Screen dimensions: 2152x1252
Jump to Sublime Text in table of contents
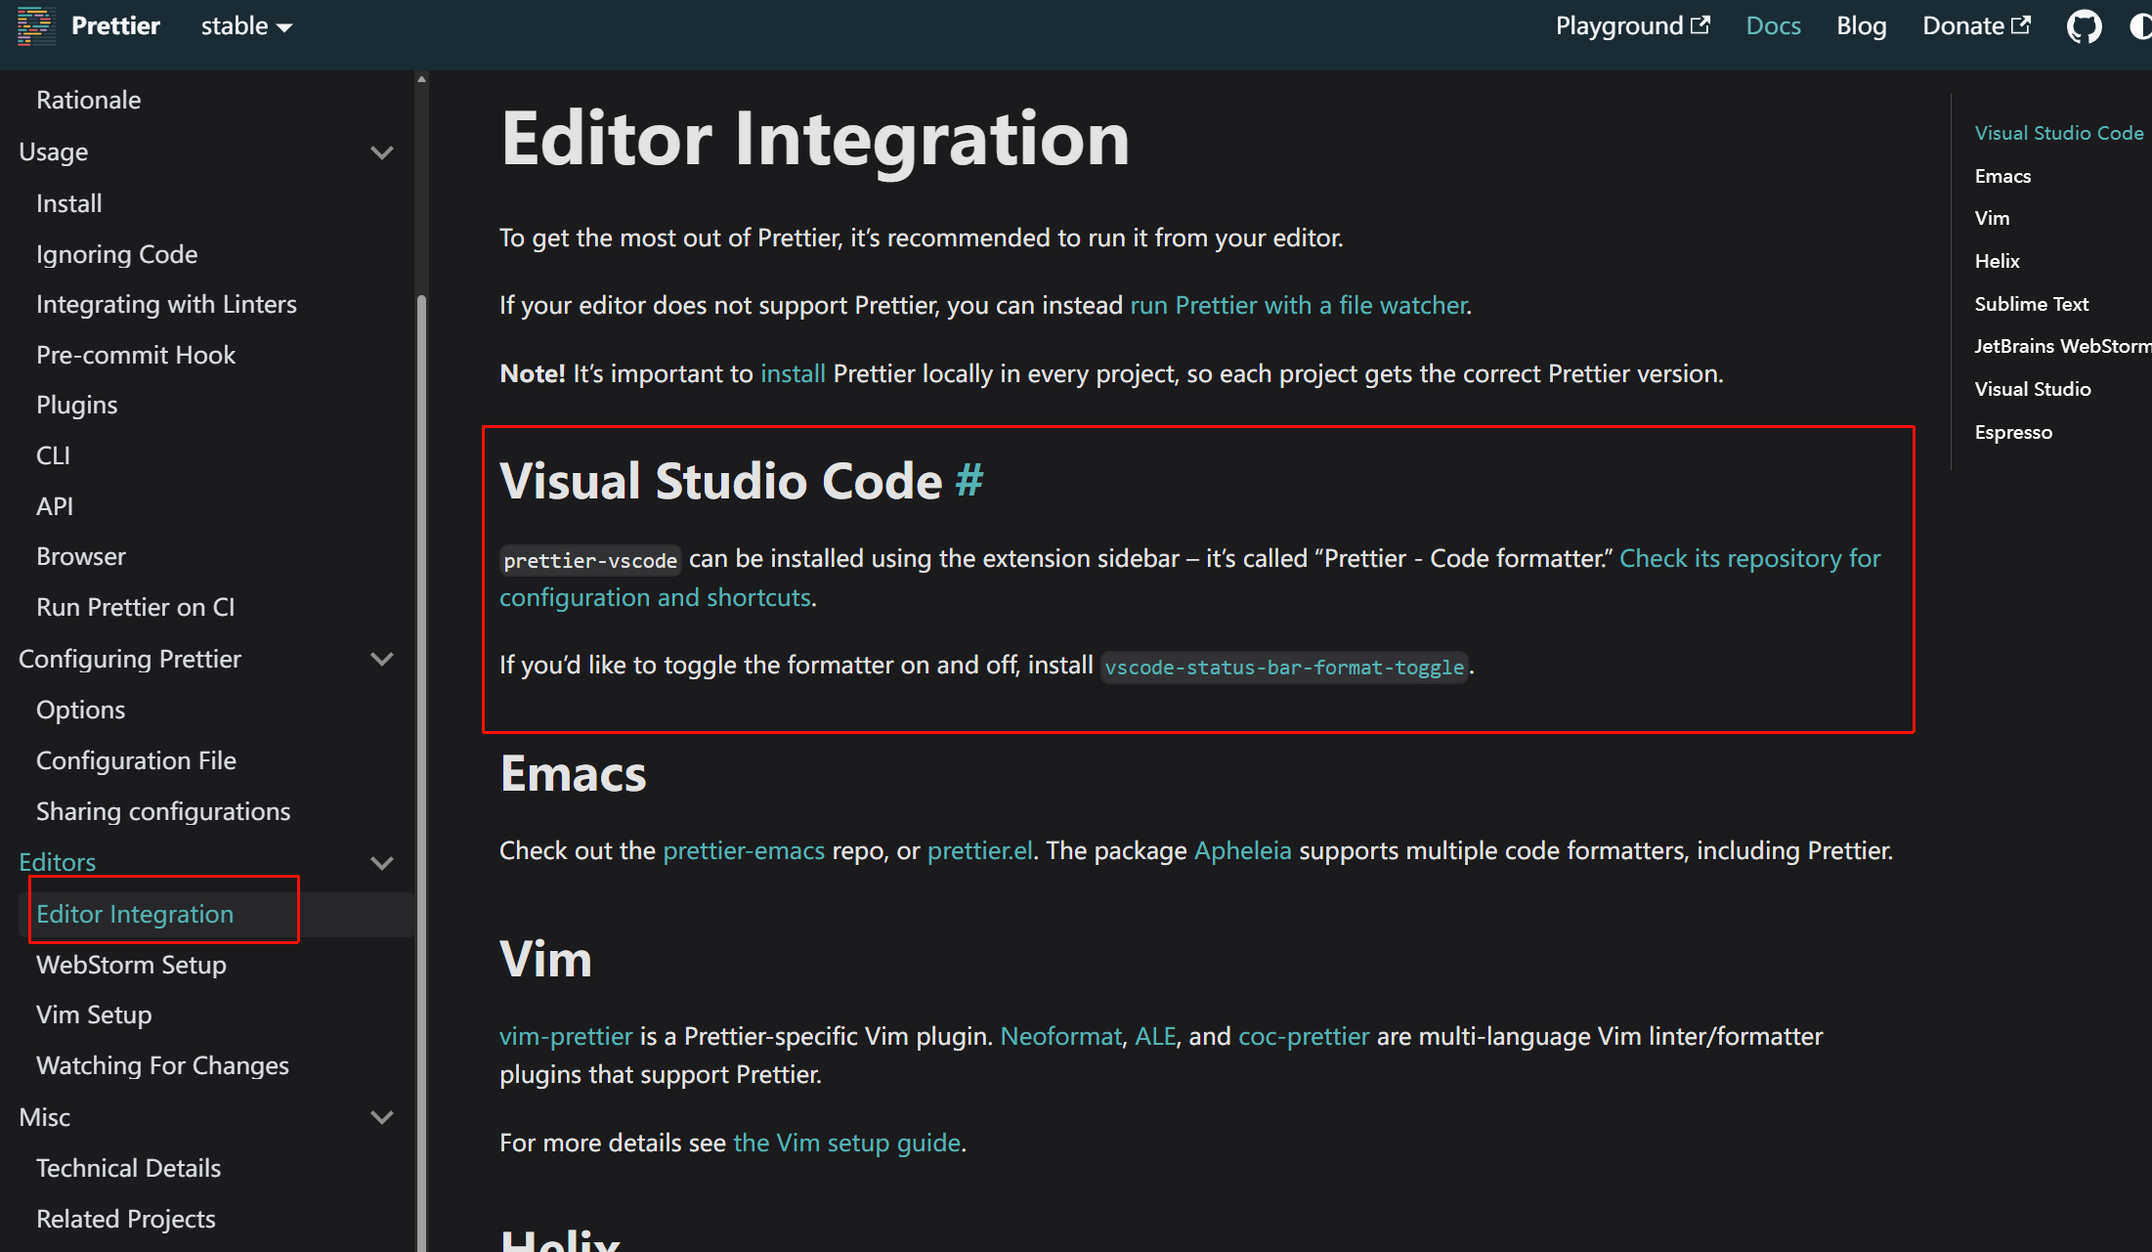[2031, 304]
